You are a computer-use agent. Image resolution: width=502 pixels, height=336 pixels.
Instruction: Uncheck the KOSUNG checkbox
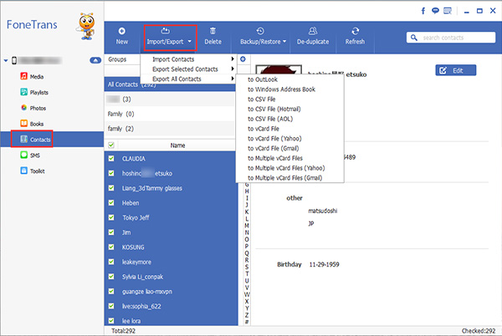[x=111, y=247]
